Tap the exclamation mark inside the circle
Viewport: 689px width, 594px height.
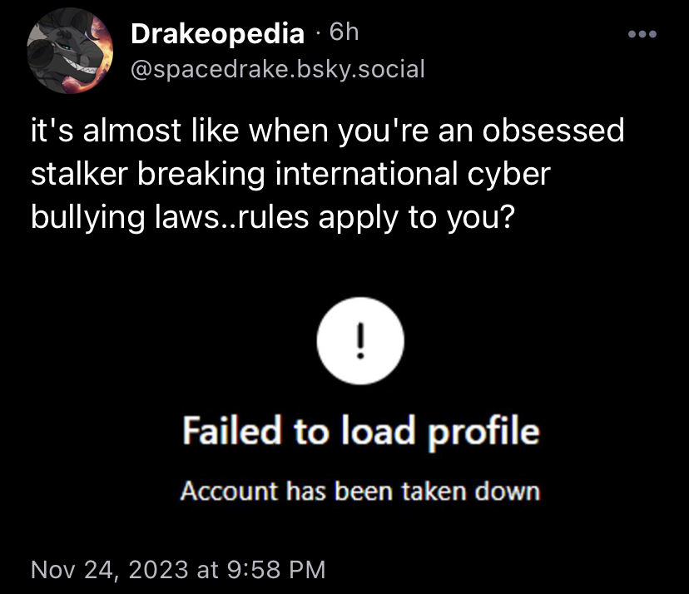(360, 341)
